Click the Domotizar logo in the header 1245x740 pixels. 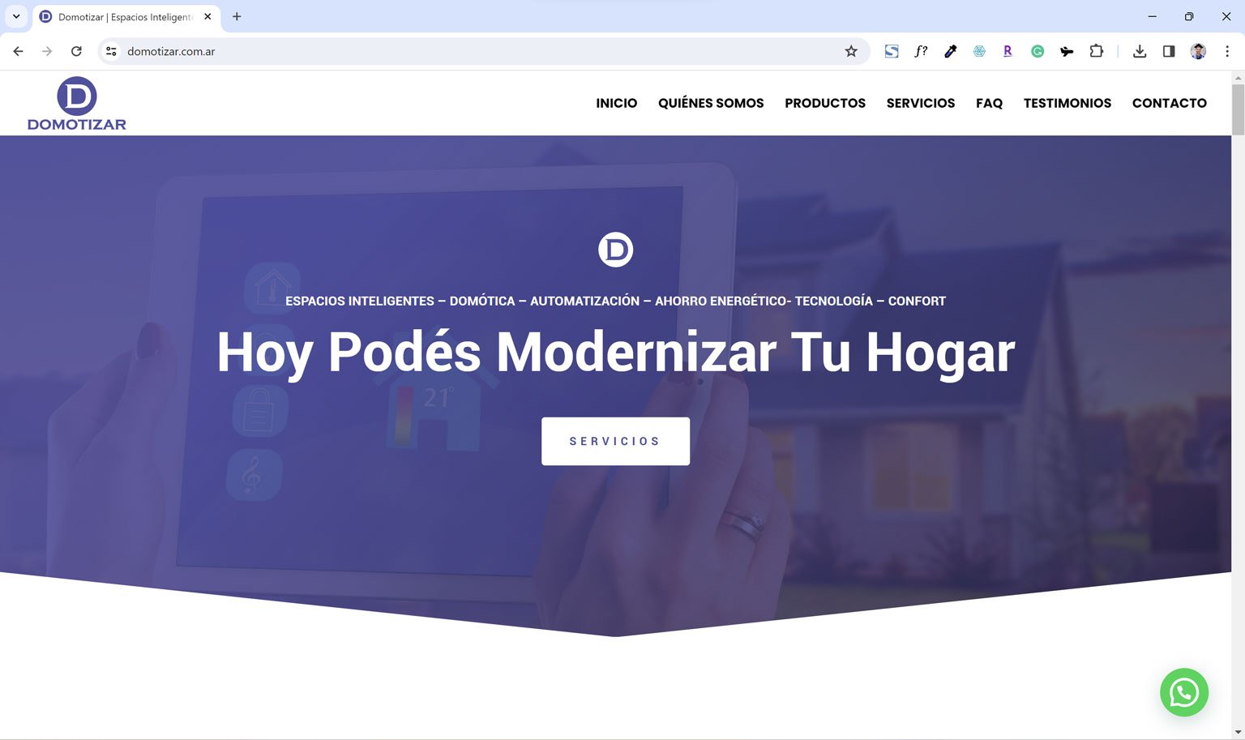tap(77, 103)
